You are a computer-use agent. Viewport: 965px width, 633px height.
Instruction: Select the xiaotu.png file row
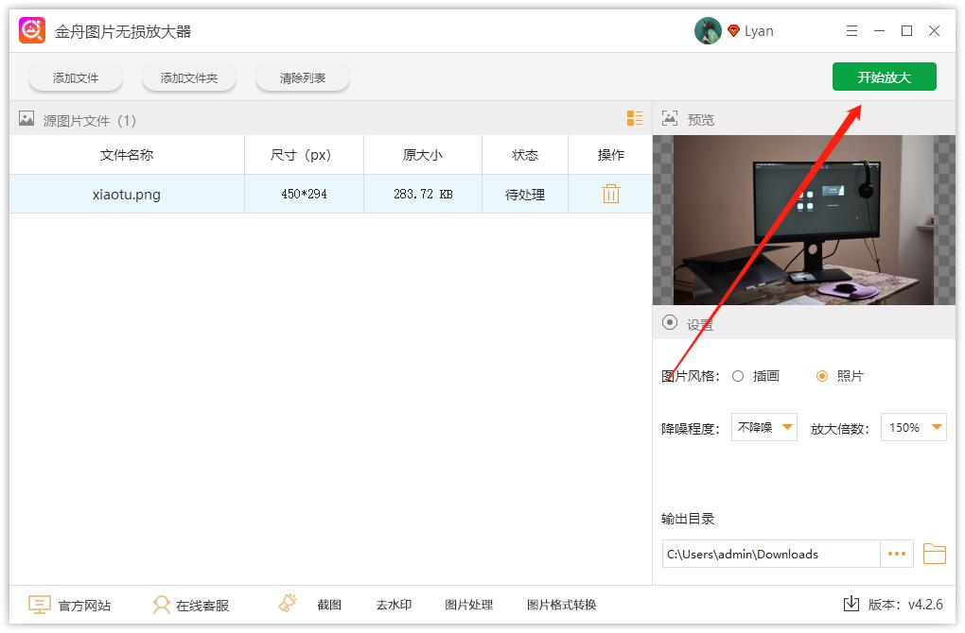(126, 194)
